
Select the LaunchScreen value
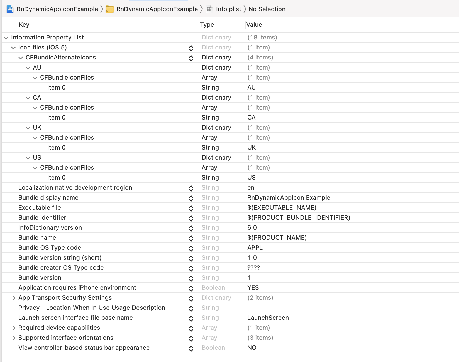coord(268,318)
